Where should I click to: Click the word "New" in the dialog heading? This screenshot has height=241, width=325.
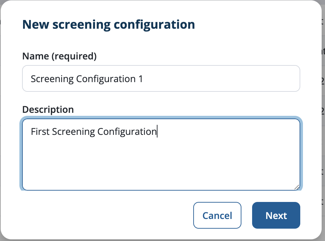coord(36,24)
